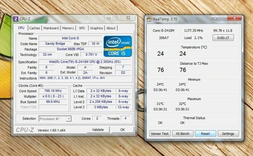Viewport: 253px width, 156px height.
Task: Click the first core Distance to TJ Max '76'
Action: pos(160,70)
